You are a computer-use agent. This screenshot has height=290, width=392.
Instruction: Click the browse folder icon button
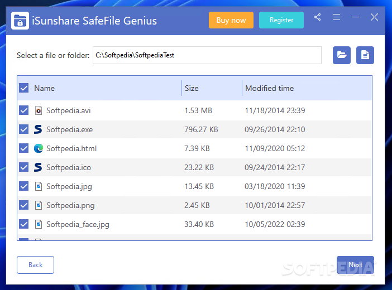coord(342,55)
